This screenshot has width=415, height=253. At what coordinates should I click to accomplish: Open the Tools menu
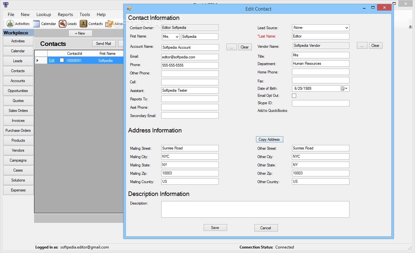pyautogui.click(x=85, y=14)
